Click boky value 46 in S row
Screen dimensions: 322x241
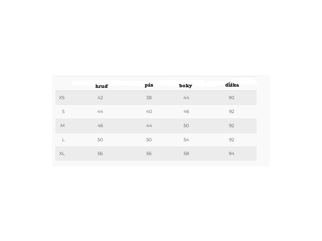pos(186,111)
